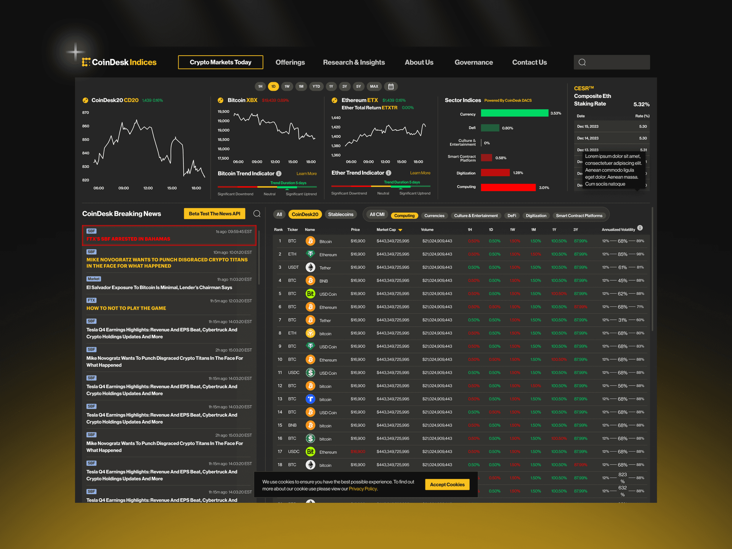The height and width of the screenshot is (549, 732).
Task: Select the 1D time range
Action: click(x=273, y=87)
